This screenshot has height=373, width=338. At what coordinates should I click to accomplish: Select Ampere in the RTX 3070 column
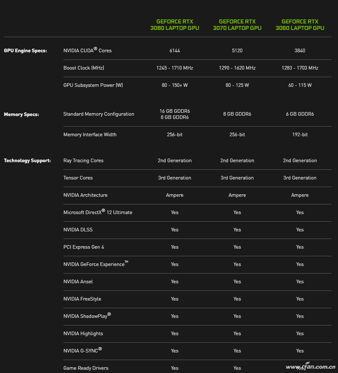click(x=237, y=195)
